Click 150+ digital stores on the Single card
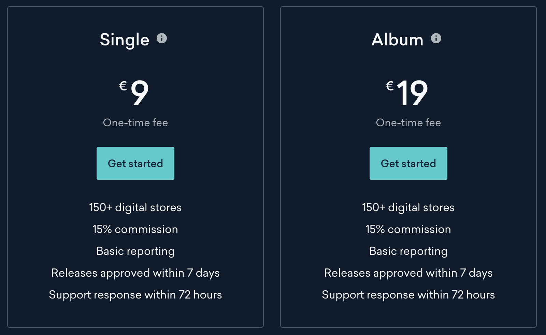The height and width of the screenshot is (335, 546). 135,207
